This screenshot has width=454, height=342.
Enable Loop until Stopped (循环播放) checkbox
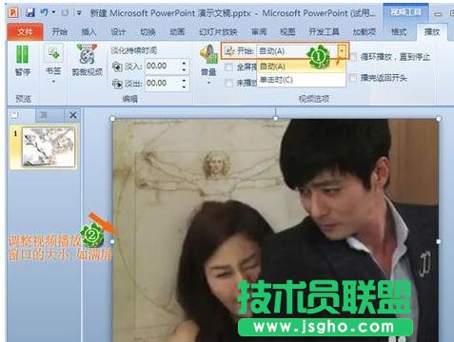click(x=353, y=57)
